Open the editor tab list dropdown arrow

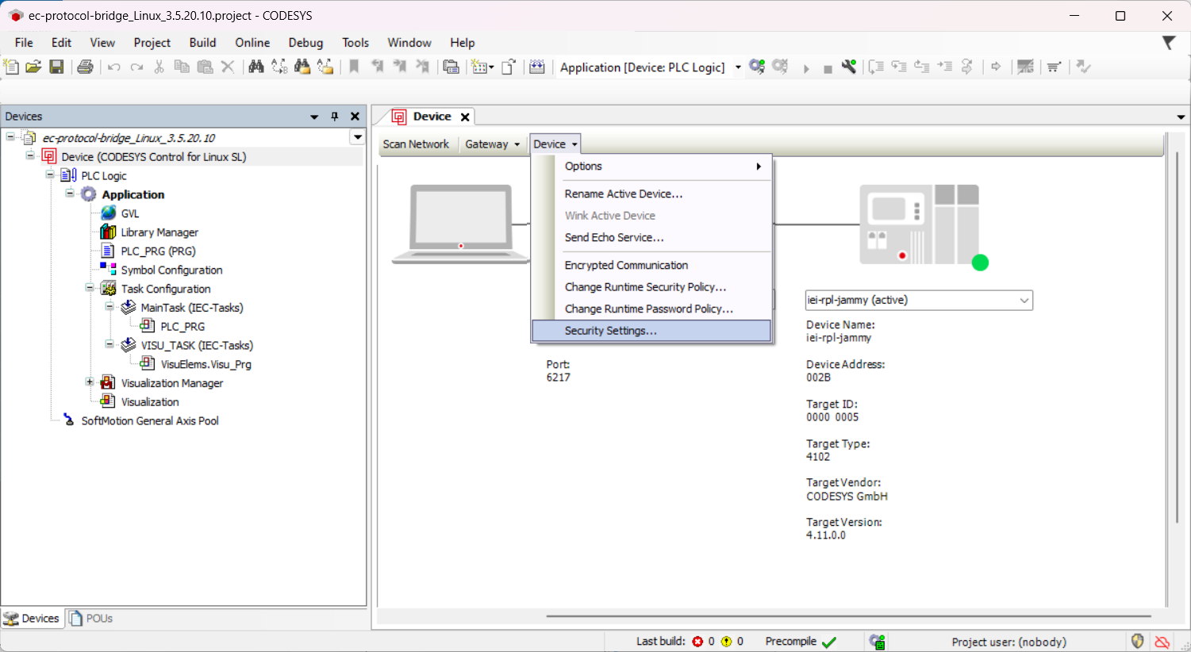pyautogui.click(x=1181, y=117)
